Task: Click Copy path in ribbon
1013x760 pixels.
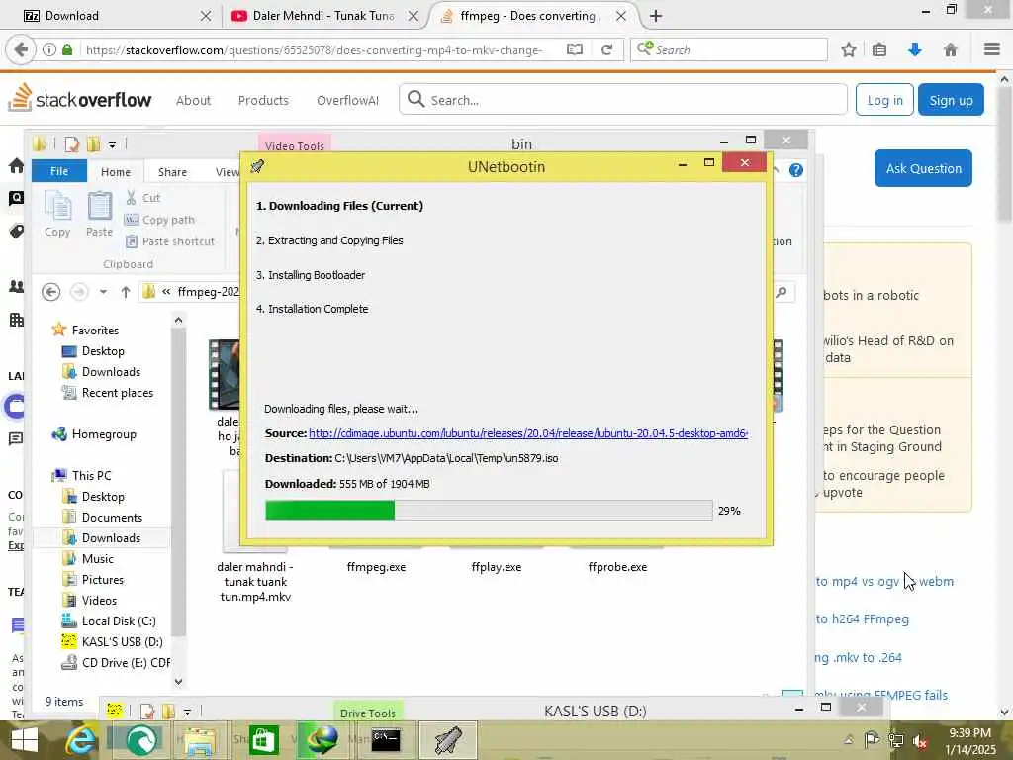Action: tap(159, 220)
